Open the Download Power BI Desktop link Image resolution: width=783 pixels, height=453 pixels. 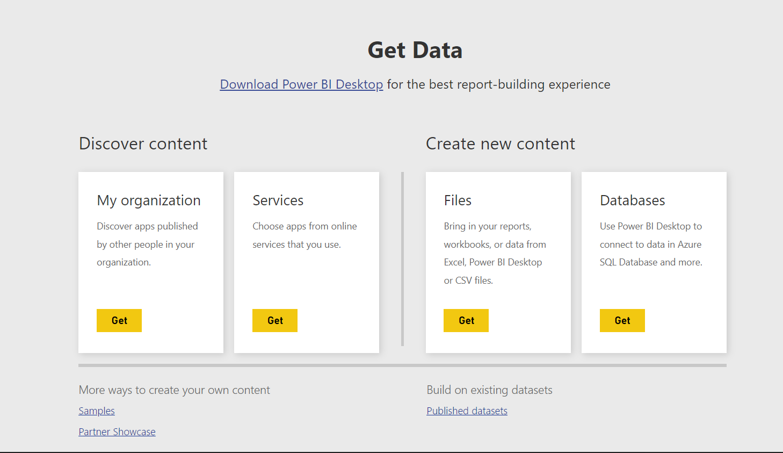click(x=301, y=84)
